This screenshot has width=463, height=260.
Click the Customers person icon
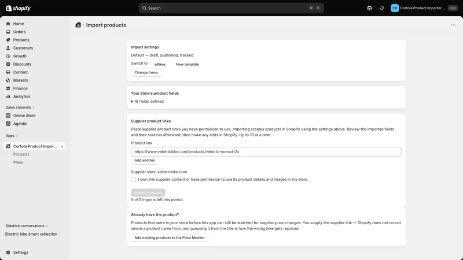point(8,48)
